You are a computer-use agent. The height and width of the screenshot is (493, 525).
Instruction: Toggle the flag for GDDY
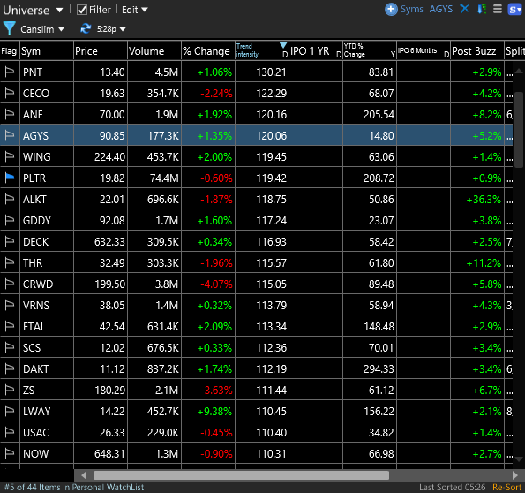[x=10, y=220]
